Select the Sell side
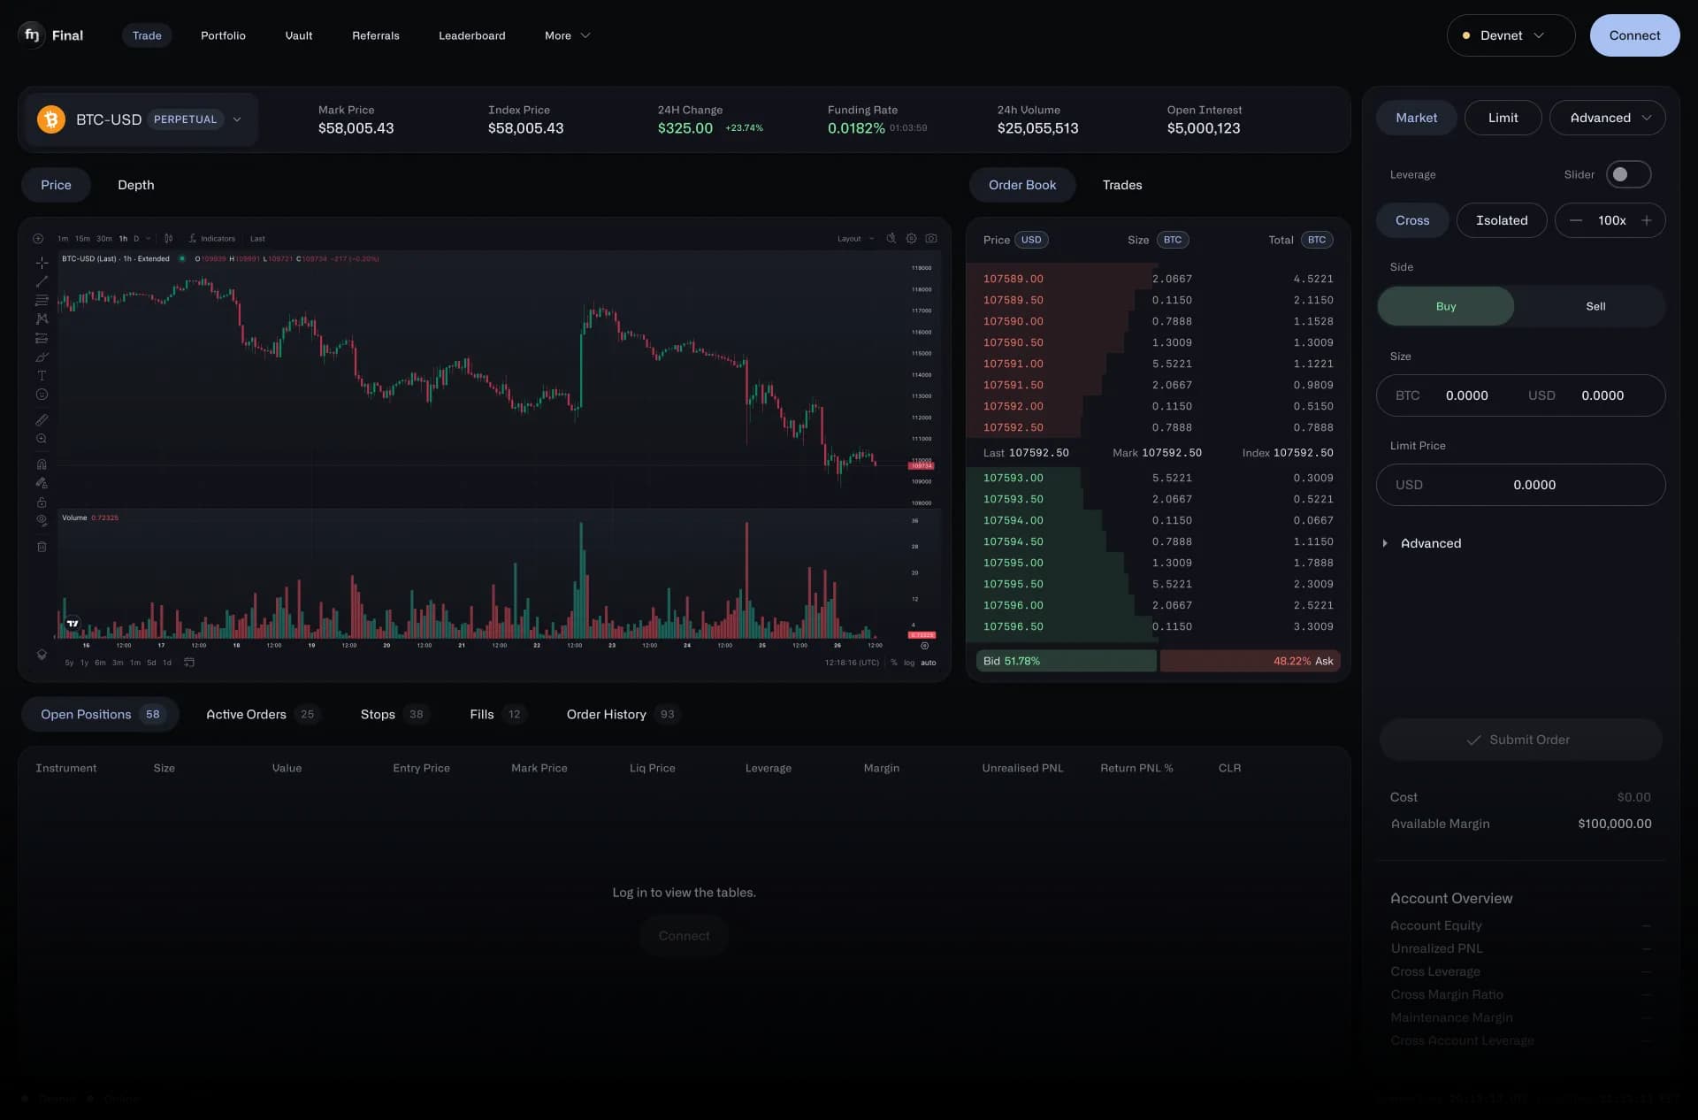This screenshot has height=1120, width=1698. coord(1595,305)
